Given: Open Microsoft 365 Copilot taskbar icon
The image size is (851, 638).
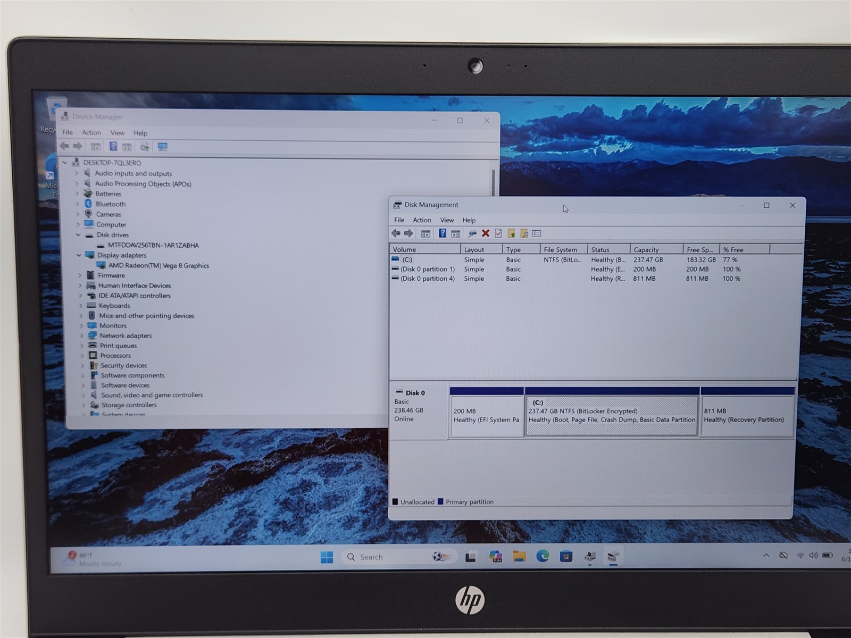Looking at the screenshot, I should click(496, 557).
